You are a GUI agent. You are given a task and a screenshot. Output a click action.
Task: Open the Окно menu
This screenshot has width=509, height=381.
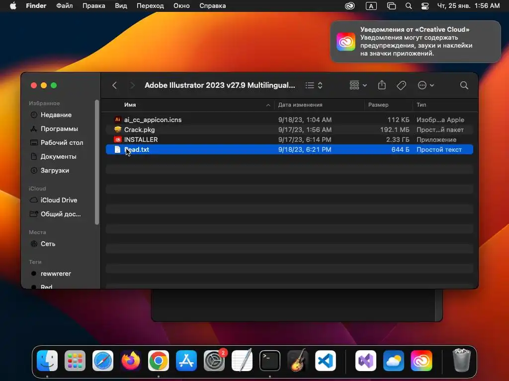[x=181, y=6]
